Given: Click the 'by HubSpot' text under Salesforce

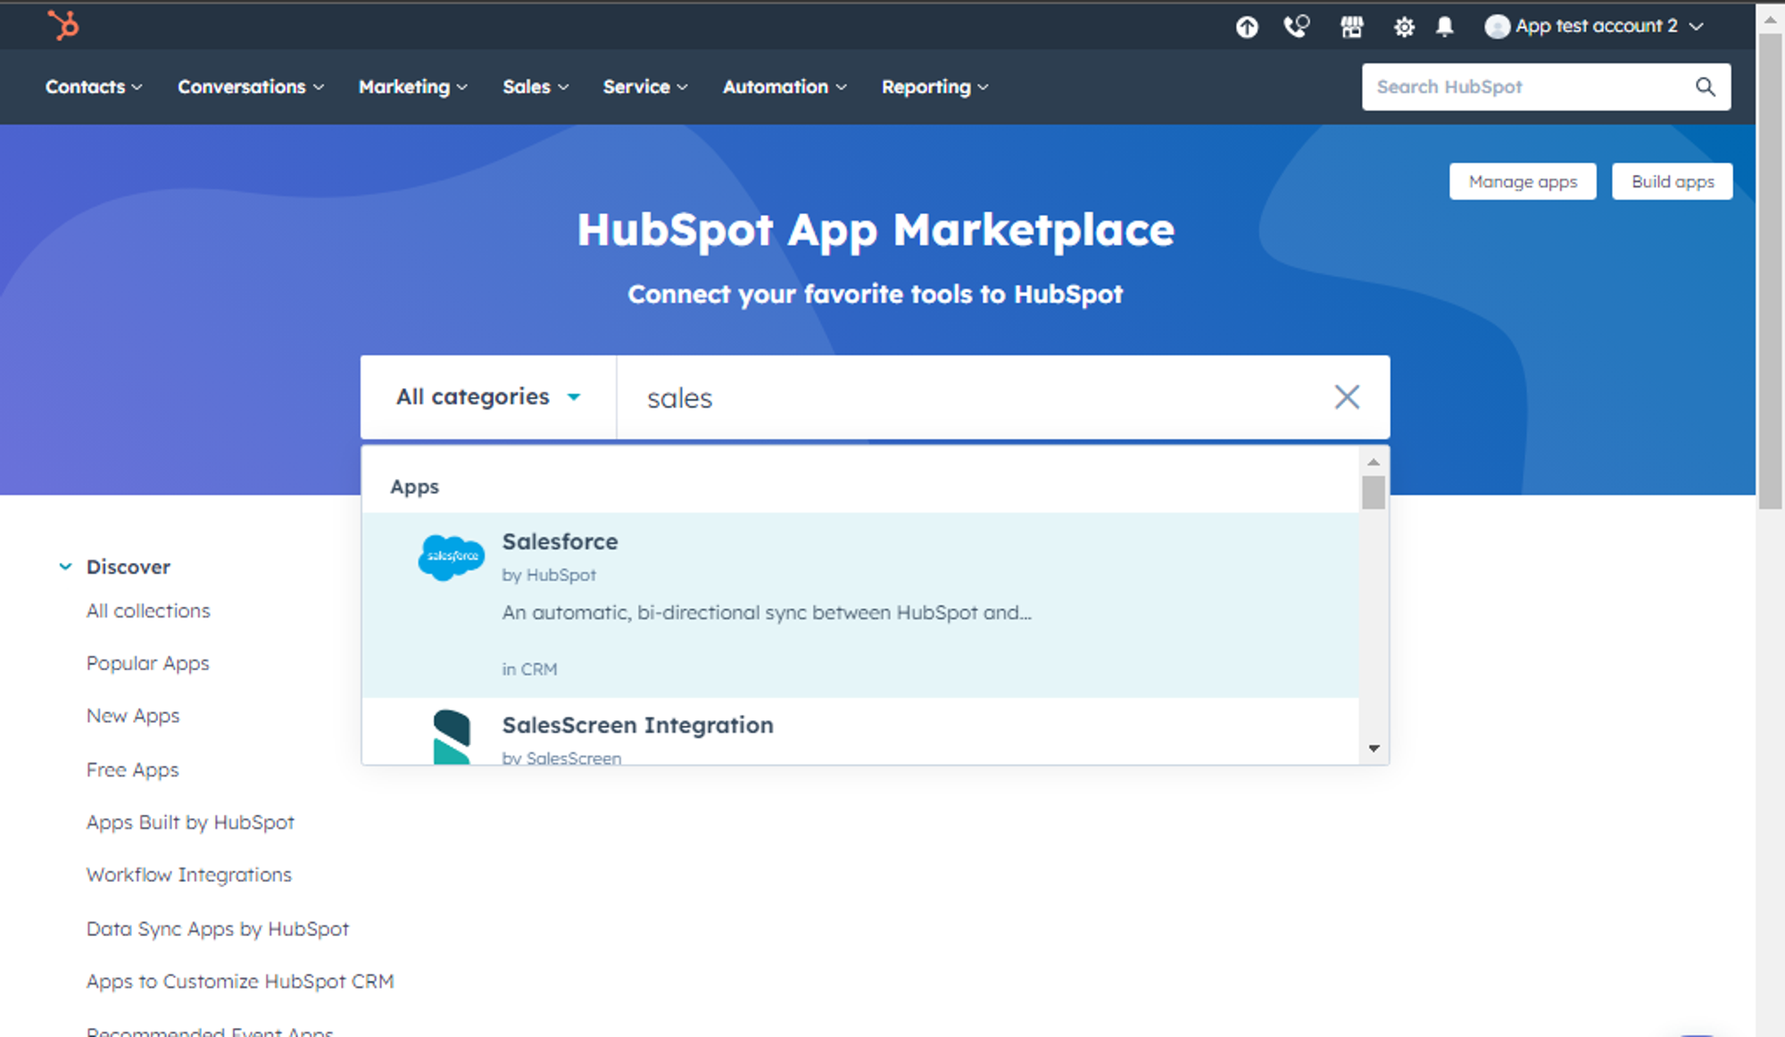Looking at the screenshot, I should [x=549, y=576].
